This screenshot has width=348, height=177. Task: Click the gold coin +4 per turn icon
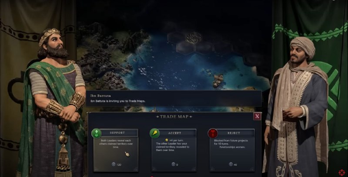coord(167,140)
